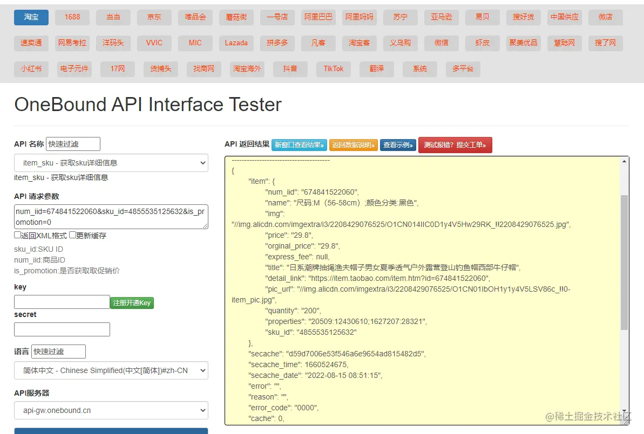Click the 新窗口查看结果 button
This screenshot has height=434, width=644.
(x=300, y=145)
